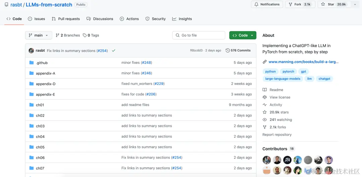The image size is (362, 177).
Task: Select the chatgpt topic tag
Action: pos(324,79)
